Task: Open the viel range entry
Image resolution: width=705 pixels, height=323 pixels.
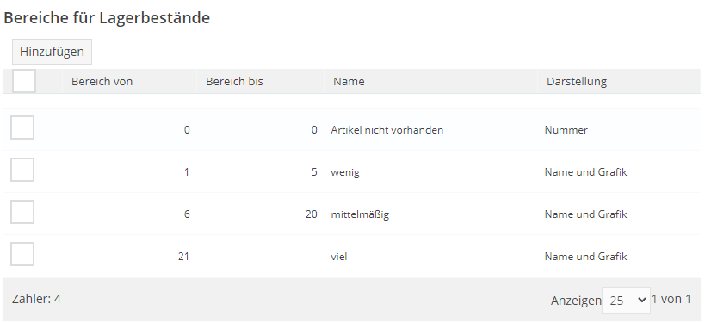Action: point(339,257)
